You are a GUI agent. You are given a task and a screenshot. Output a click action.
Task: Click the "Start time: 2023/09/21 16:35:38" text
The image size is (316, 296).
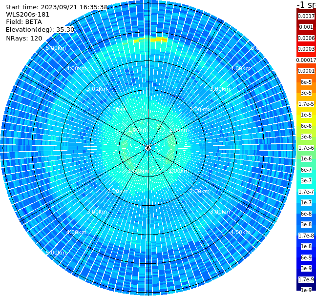click(56, 7)
